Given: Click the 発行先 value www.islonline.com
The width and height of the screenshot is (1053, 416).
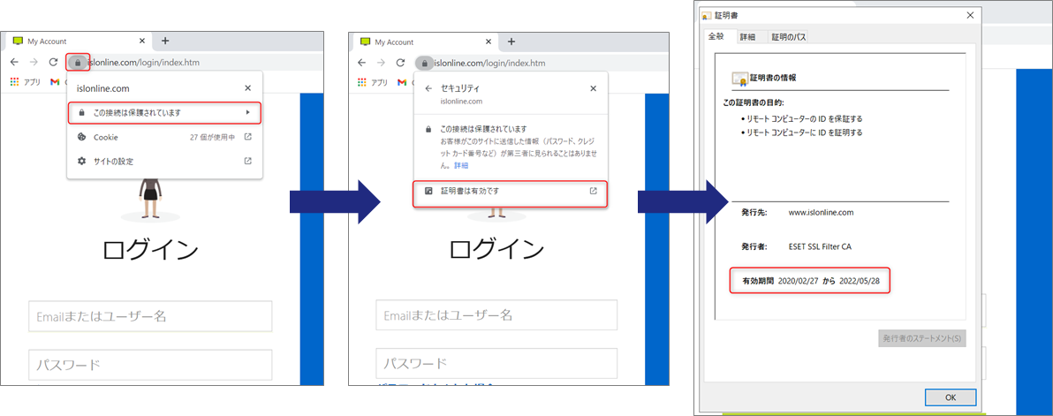Looking at the screenshot, I should 821,212.
